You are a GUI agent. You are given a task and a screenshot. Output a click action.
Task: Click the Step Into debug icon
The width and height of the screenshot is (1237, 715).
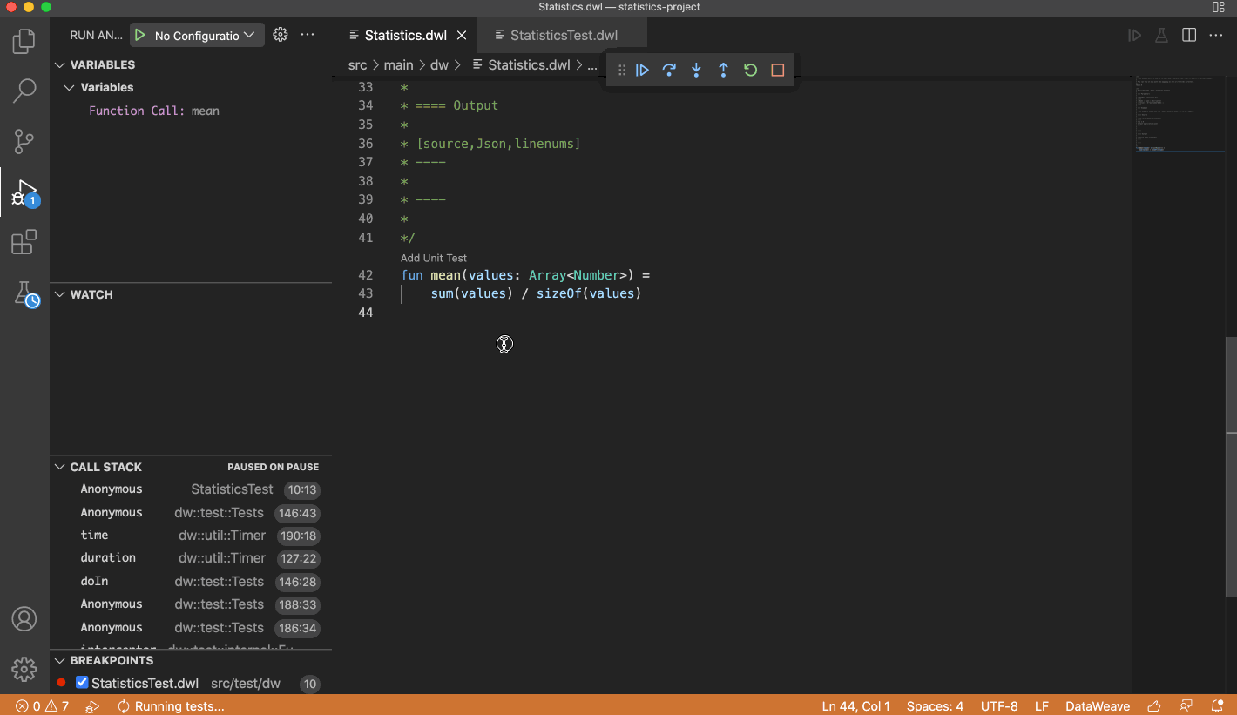click(x=696, y=71)
